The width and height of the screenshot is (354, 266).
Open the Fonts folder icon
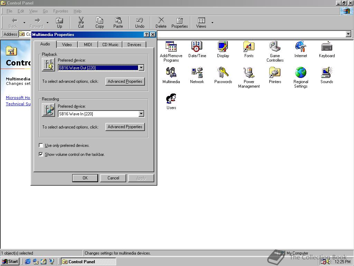pos(249,49)
